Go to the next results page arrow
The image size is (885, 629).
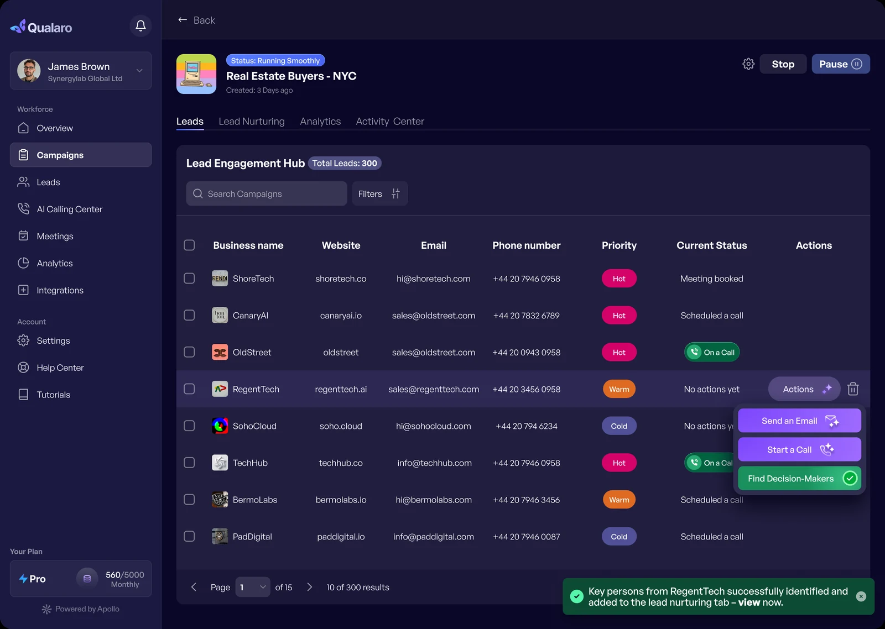[x=309, y=587]
